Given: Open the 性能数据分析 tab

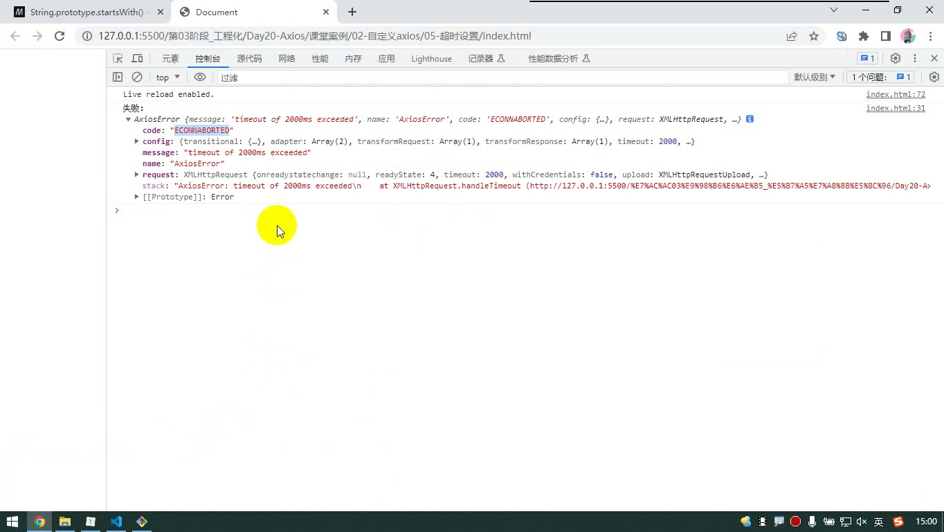Looking at the screenshot, I should point(559,59).
